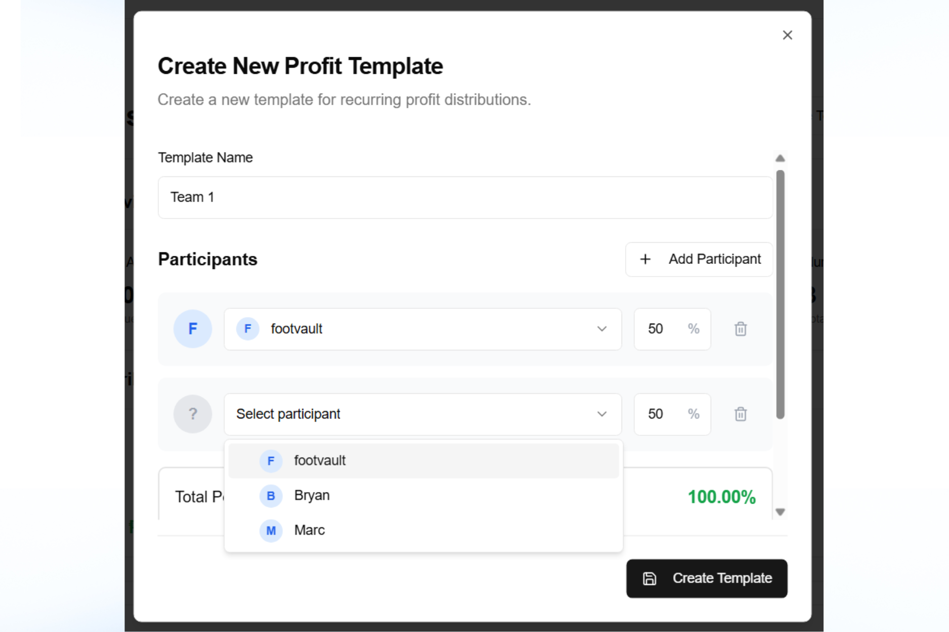Click the save icon on Create Template button

[x=649, y=578]
